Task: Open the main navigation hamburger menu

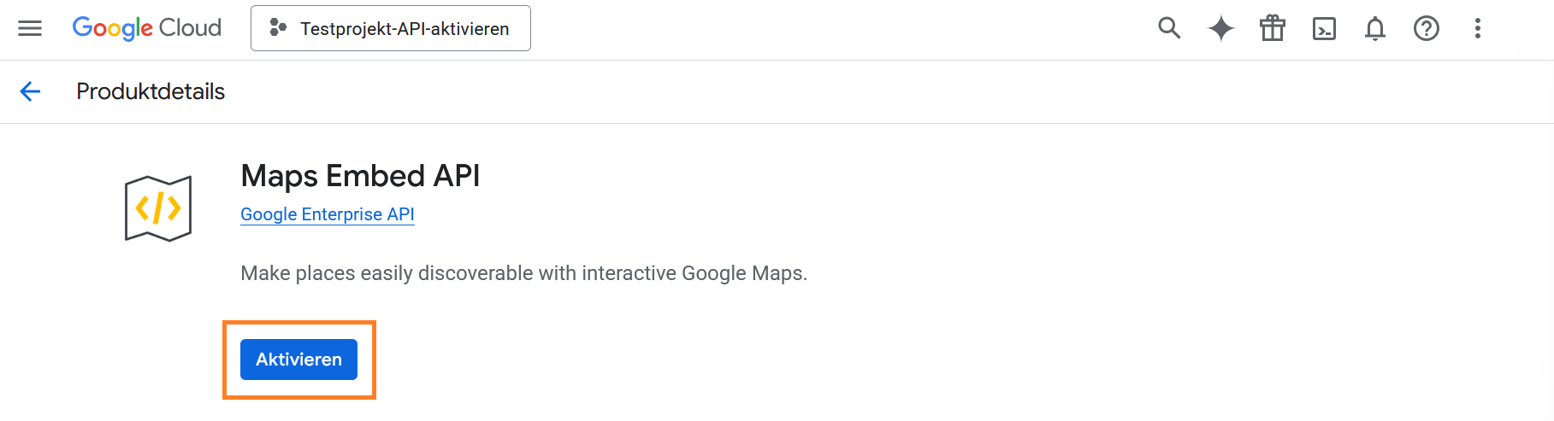Action: pyautogui.click(x=30, y=28)
